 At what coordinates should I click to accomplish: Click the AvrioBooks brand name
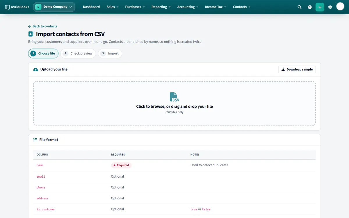point(20,7)
